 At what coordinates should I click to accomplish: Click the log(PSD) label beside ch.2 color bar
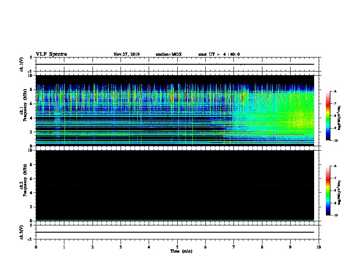pos(340,193)
